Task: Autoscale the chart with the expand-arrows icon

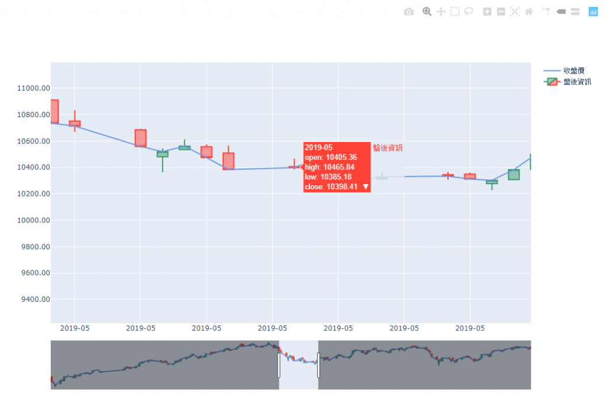Action: [515, 12]
